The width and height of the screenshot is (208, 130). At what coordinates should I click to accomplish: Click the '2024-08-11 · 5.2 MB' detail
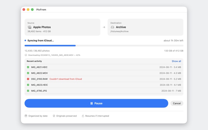pyautogui.click(x=170, y=79)
